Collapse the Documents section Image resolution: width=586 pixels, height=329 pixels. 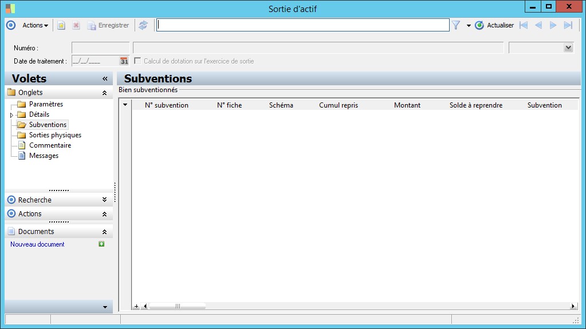point(105,232)
